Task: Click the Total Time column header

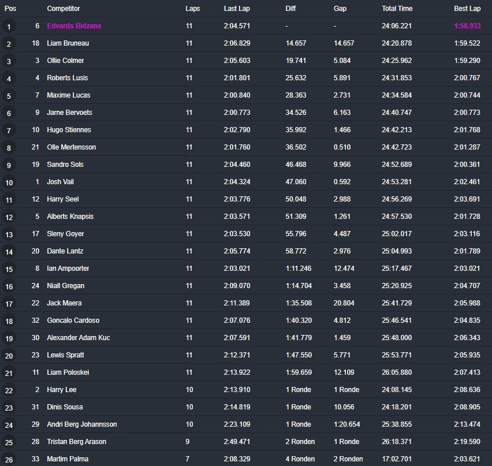Action: click(397, 9)
